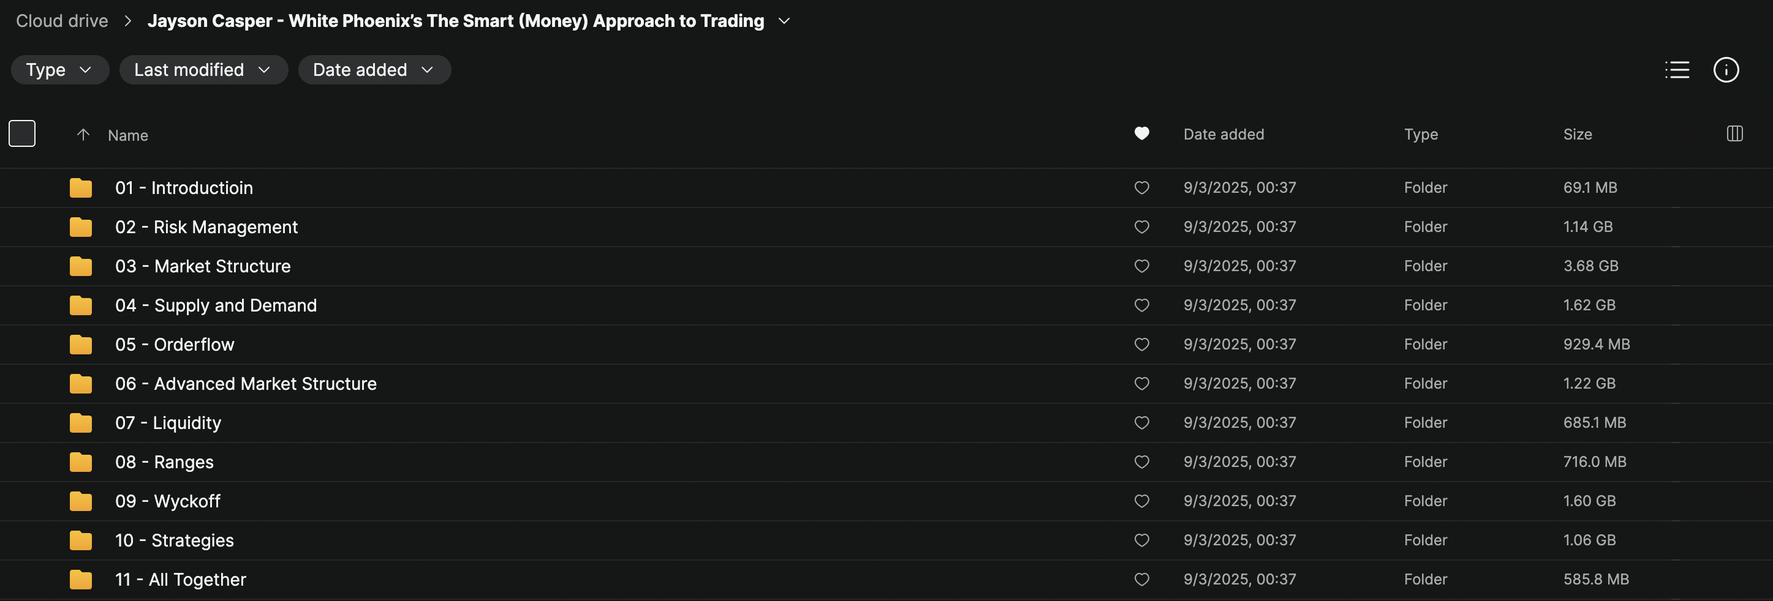The height and width of the screenshot is (601, 1773).
Task: Favorite the 03 - Market Structure folder
Action: coord(1141,266)
